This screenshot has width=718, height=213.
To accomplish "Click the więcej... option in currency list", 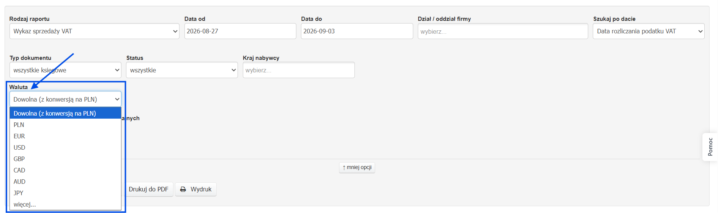I will point(65,204).
